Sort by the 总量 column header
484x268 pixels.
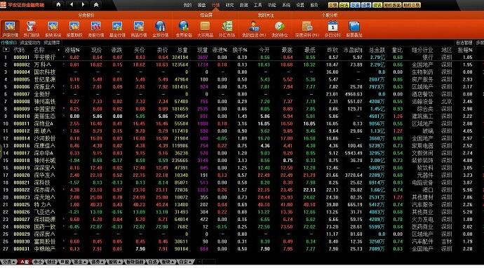183,50
